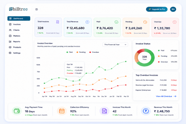Click the Mar '25 Paid data point
This screenshot has height=124, width=186.
(126, 61)
